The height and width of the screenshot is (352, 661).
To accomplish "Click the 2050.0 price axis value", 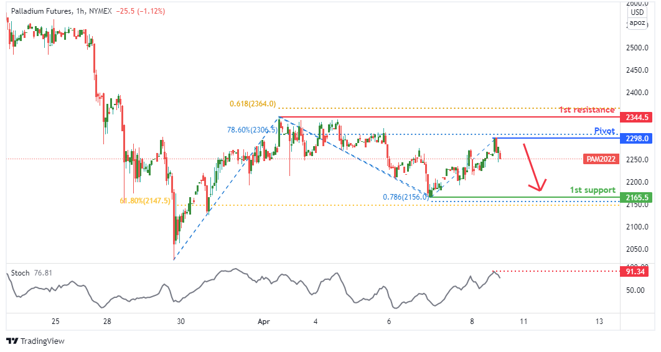I will [637, 249].
